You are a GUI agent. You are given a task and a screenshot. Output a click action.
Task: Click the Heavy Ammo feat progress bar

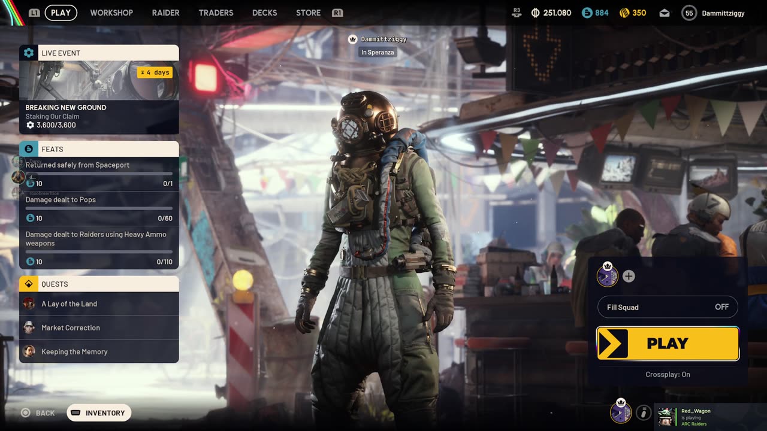[99, 252]
